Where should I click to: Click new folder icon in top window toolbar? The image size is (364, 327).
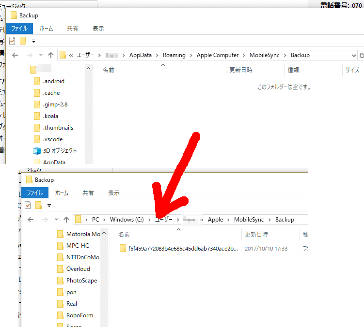coord(23,41)
